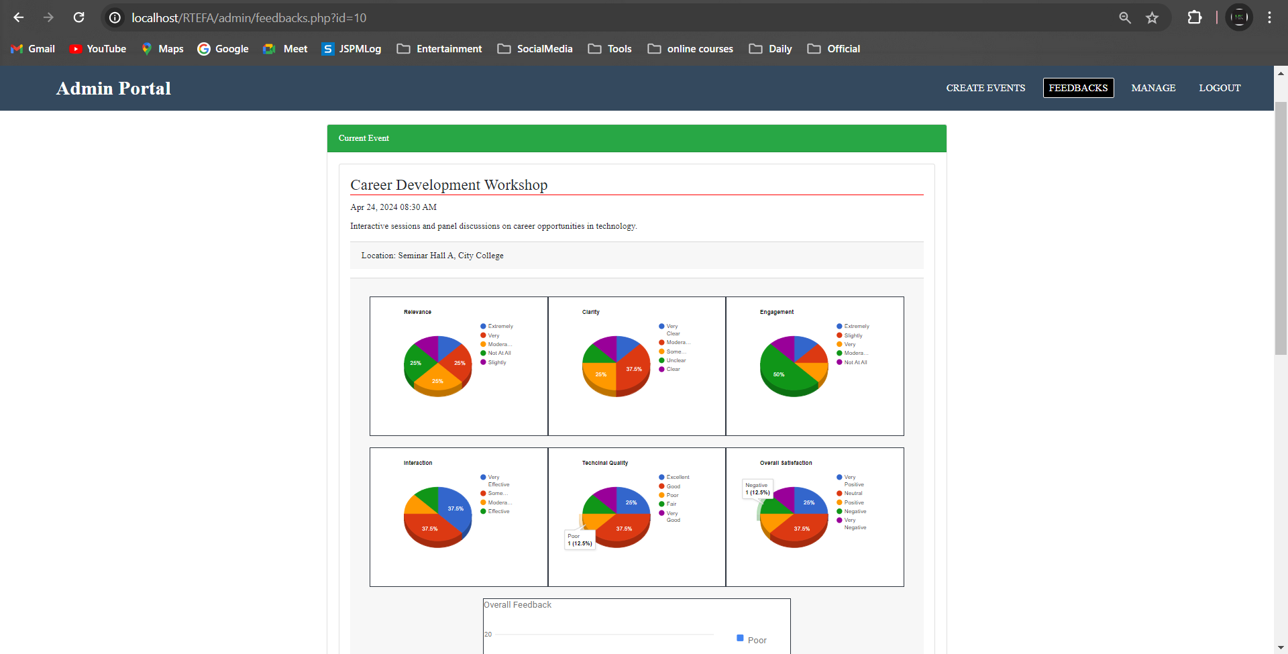
Task: Click 'Unclear' legend in Clarity chart
Action: (672, 360)
